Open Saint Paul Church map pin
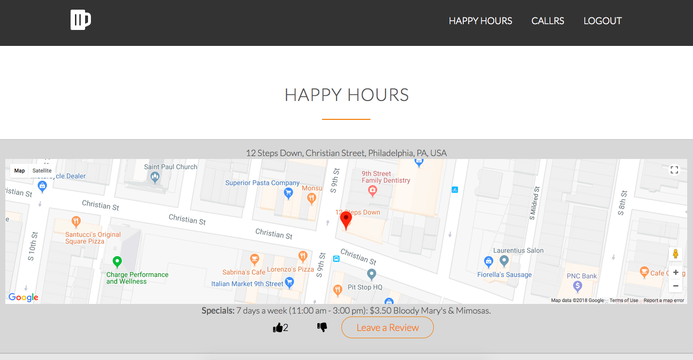Image resolution: width=693 pixels, height=360 pixels. 155,178
